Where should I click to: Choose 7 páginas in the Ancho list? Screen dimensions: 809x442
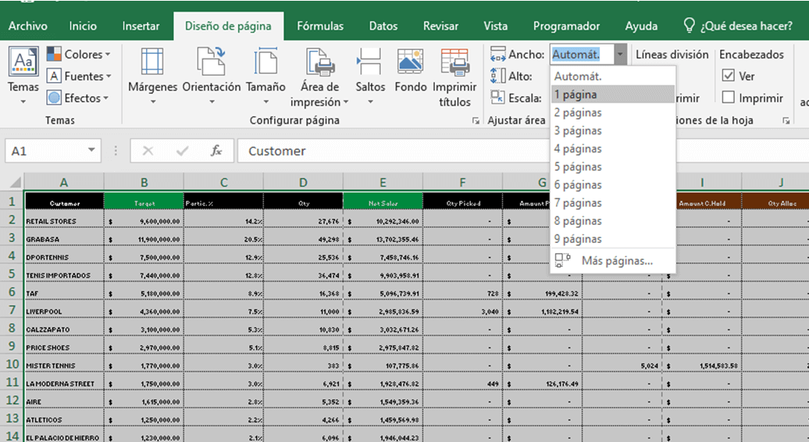tap(612, 203)
